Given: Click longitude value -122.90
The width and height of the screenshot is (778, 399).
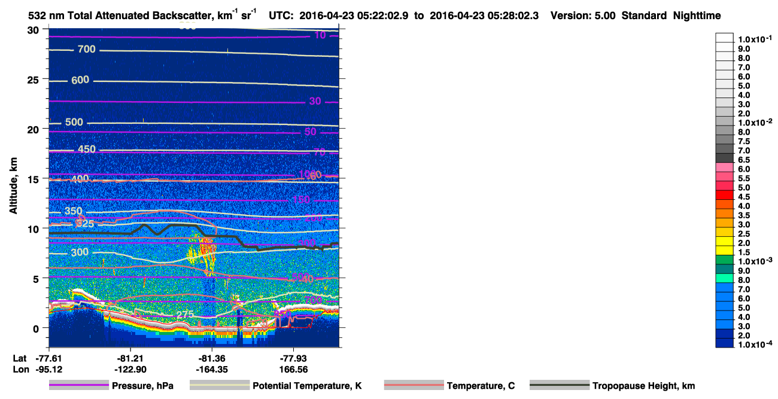Looking at the screenshot, I should coord(130,369).
